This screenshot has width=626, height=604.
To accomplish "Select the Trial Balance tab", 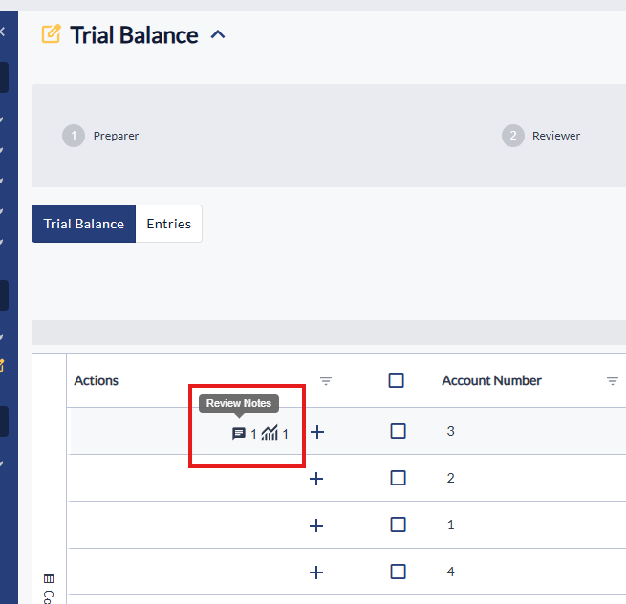I will pos(84,224).
